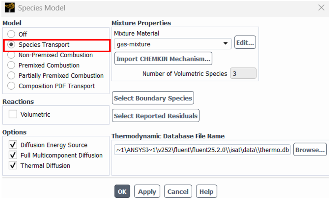Choose Premixed Combustion model

point(11,65)
